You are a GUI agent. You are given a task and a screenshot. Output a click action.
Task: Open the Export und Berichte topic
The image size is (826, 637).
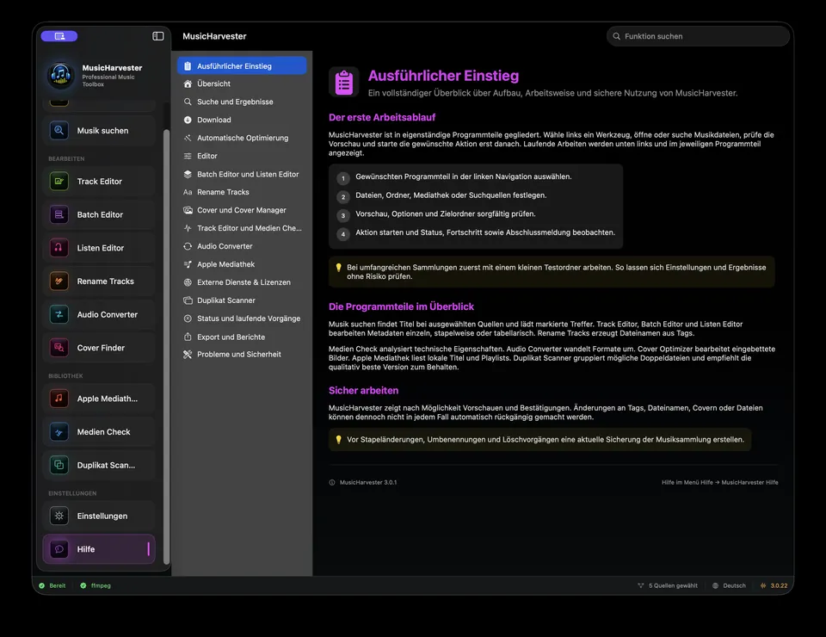[x=242, y=337]
